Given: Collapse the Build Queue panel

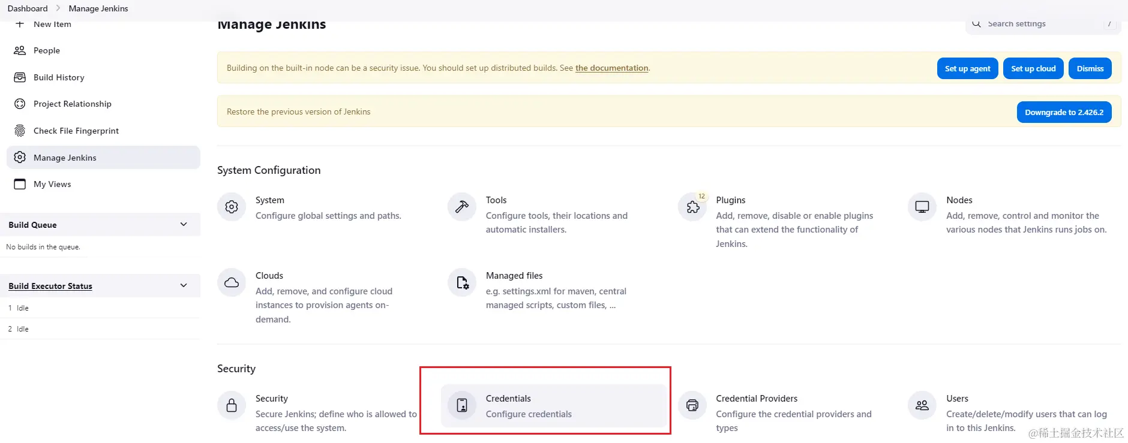Looking at the screenshot, I should (x=184, y=224).
